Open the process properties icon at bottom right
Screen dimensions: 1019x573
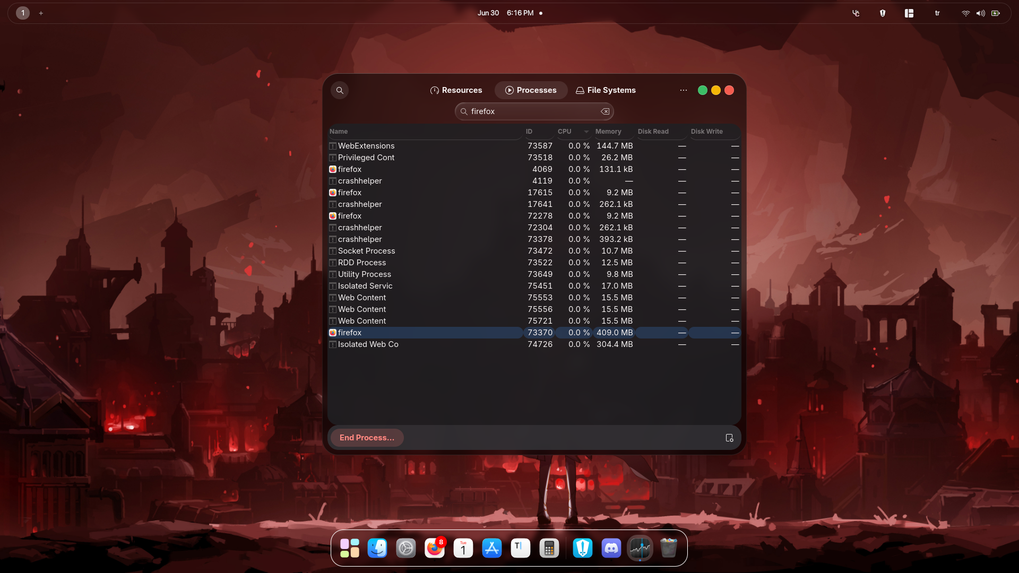tap(729, 438)
